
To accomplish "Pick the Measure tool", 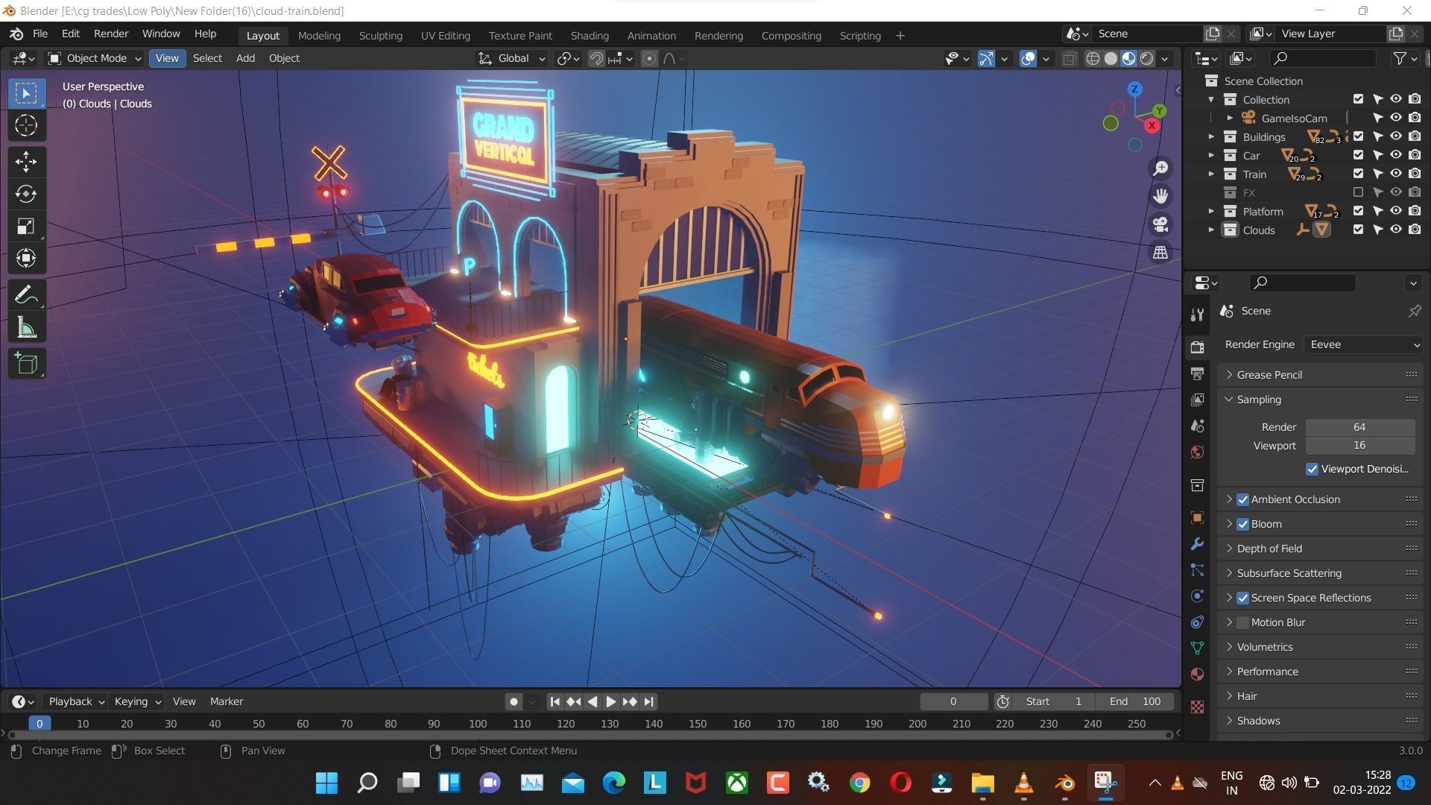I will click(26, 327).
